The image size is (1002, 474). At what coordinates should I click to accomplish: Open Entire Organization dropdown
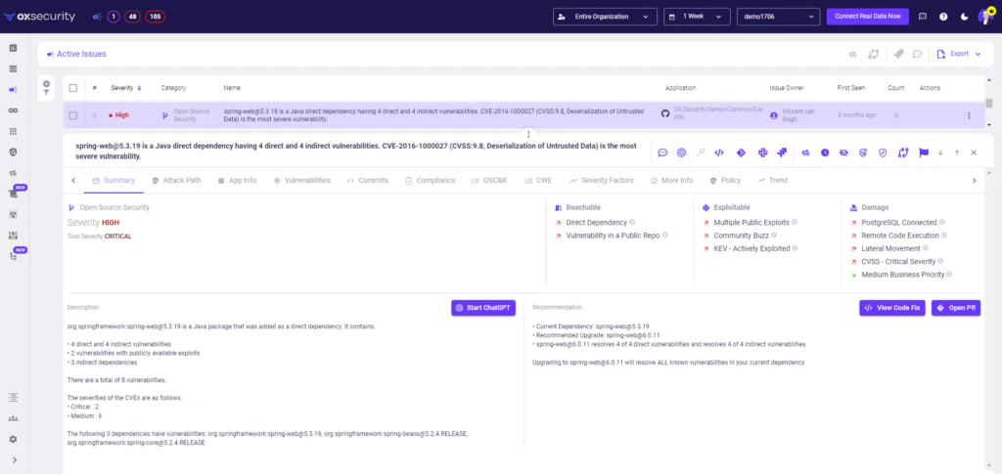coord(605,17)
